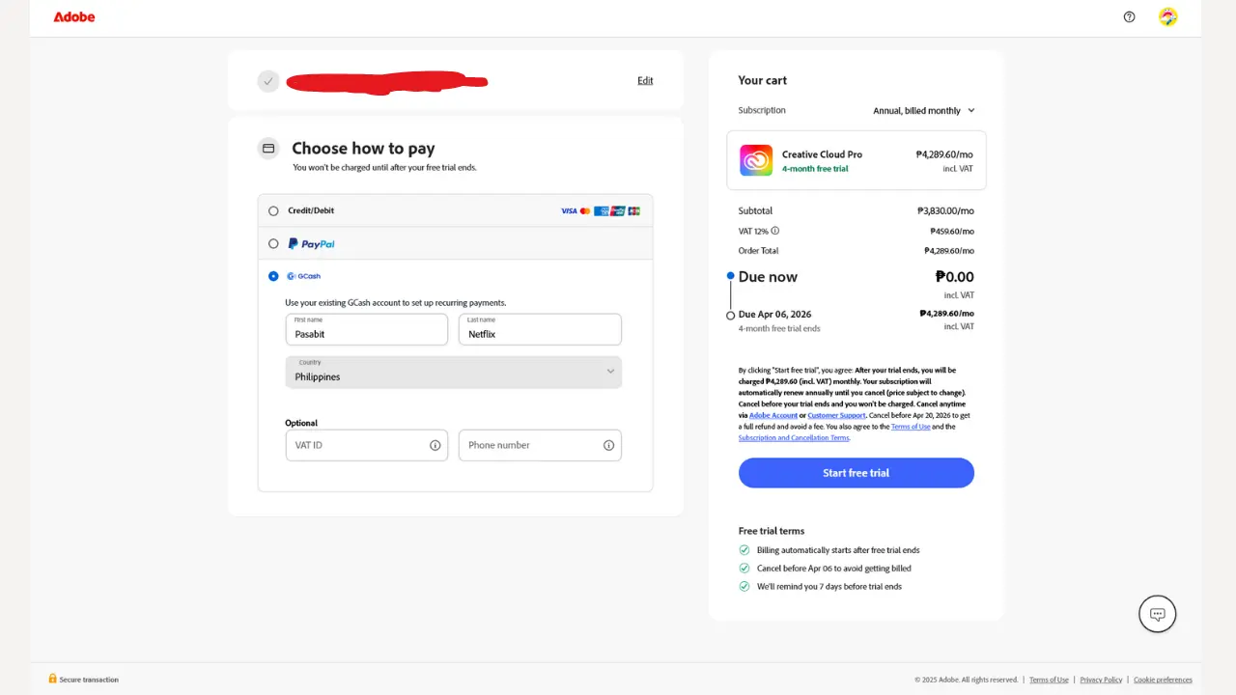Select the Credit/Debit payment option

[456, 210]
